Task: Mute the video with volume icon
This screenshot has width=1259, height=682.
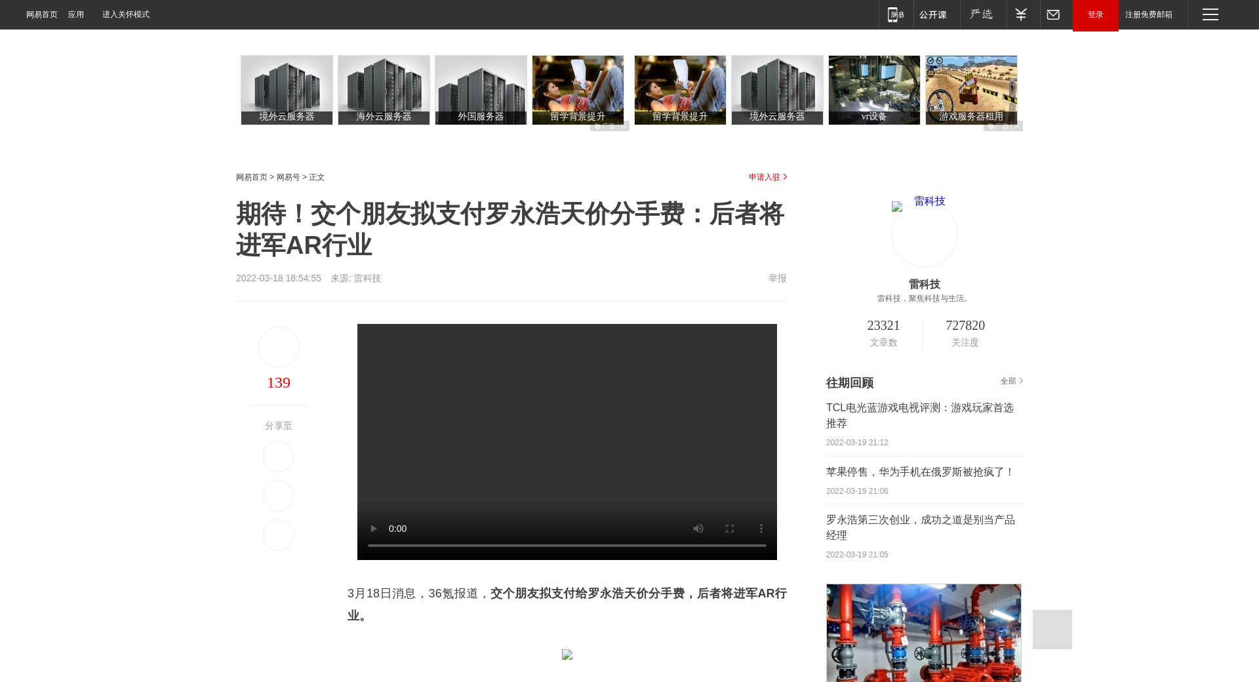Action: pos(698,529)
